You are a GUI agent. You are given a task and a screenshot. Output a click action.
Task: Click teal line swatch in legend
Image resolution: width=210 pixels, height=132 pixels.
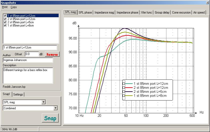coord(129,84)
